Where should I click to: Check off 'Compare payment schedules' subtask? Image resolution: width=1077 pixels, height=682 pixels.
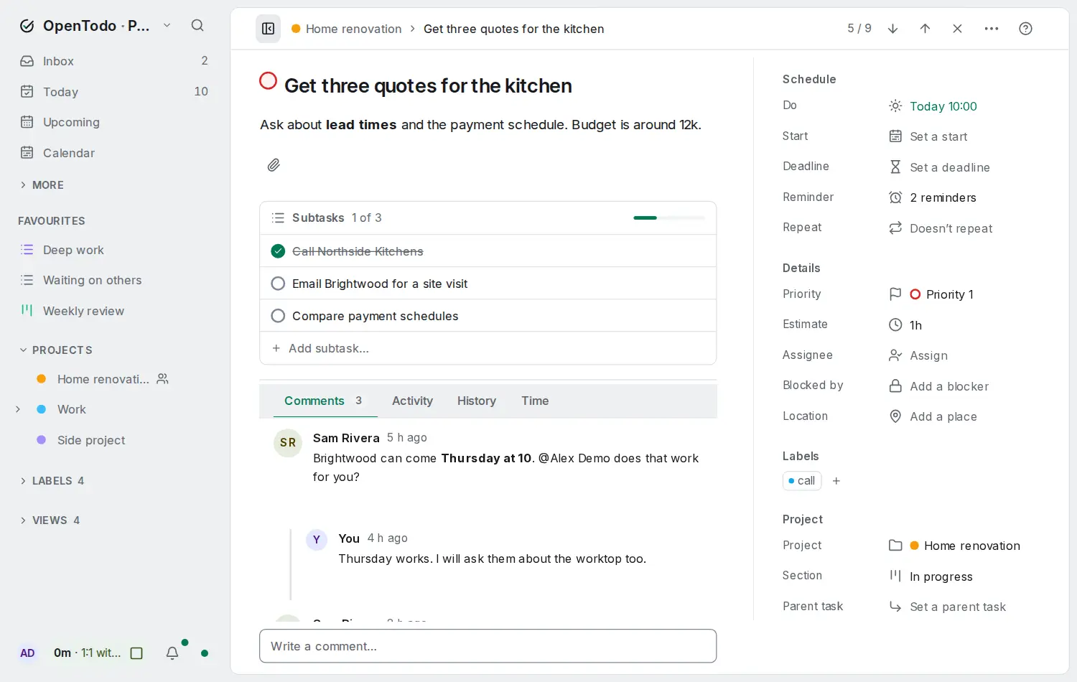click(x=278, y=316)
